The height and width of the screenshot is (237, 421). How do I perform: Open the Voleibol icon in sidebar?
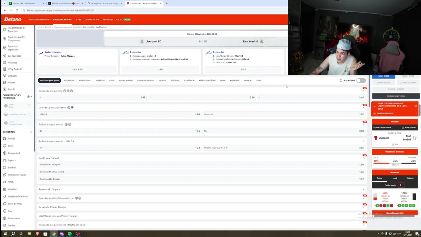(x=5, y=189)
